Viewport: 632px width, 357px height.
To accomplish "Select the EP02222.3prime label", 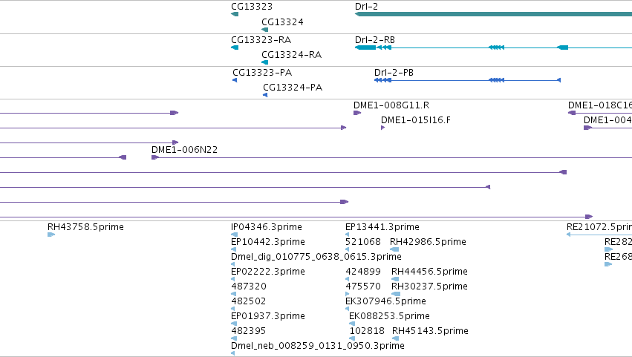I will pyautogui.click(x=267, y=272).
